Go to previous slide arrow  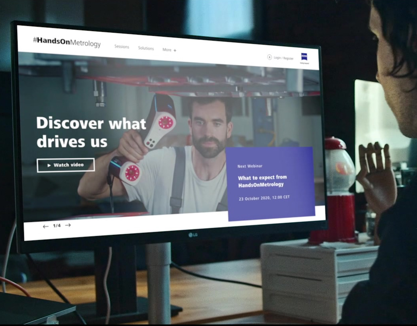point(46,227)
